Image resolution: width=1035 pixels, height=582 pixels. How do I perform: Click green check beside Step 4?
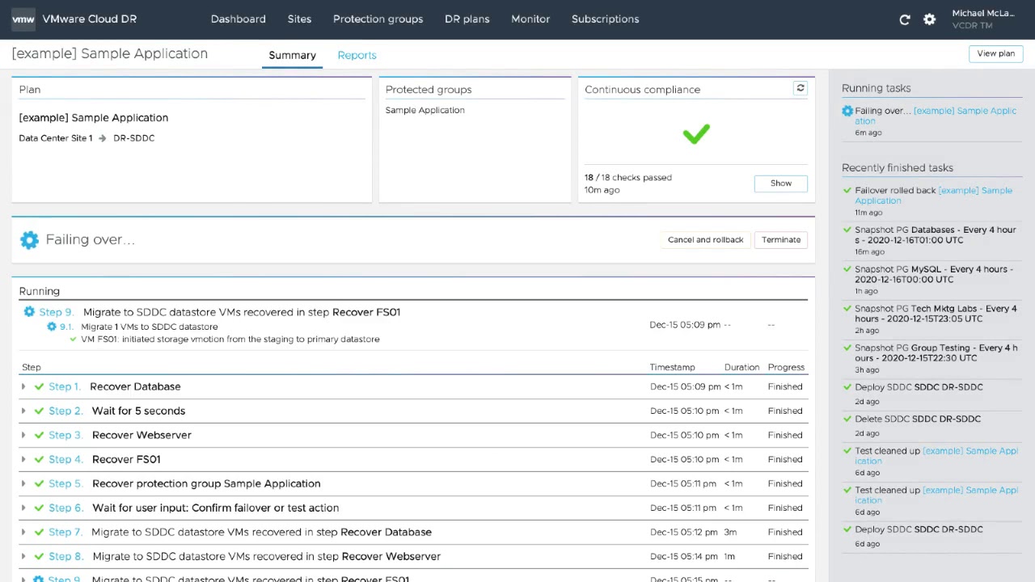(39, 459)
